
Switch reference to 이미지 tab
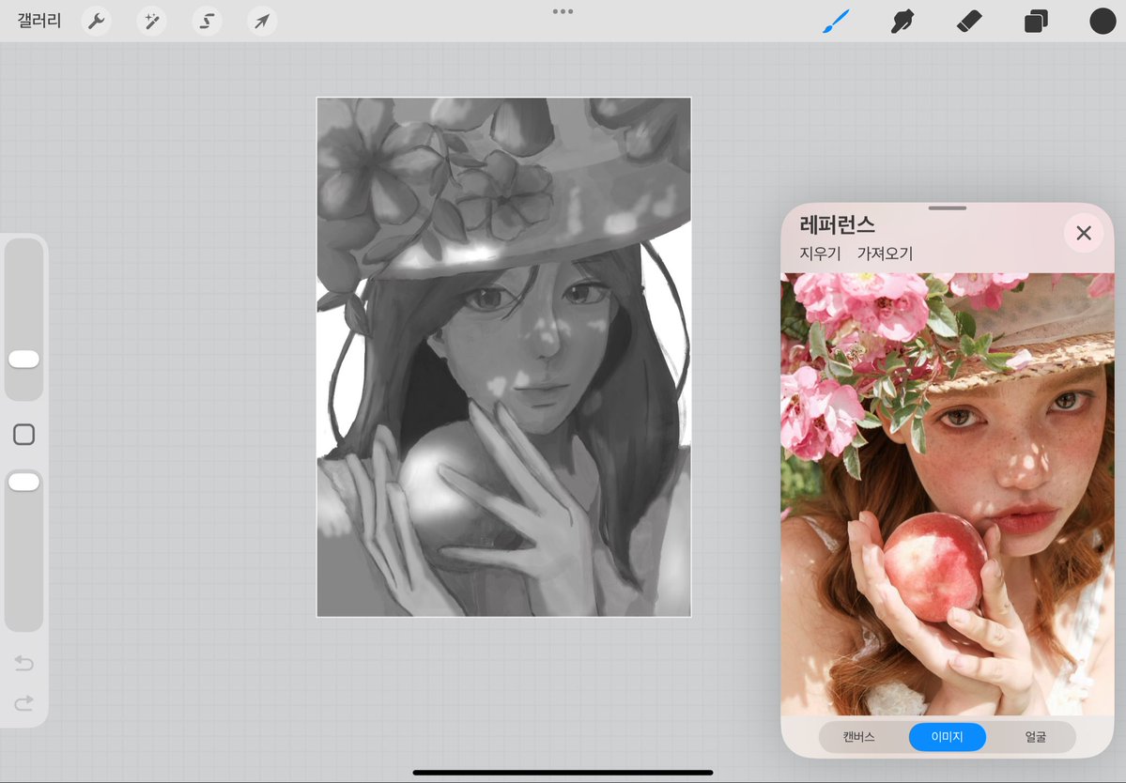(x=948, y=737)
